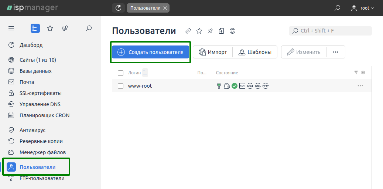Open help lifebuoy icon
The height and width of the screenshot is (189, 383).
233,31
